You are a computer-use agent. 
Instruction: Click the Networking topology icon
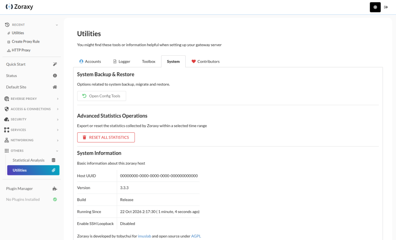7,140
